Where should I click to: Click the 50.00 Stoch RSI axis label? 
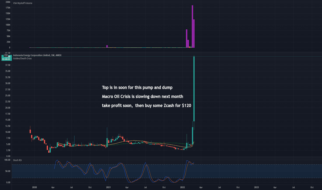(8, 171)
